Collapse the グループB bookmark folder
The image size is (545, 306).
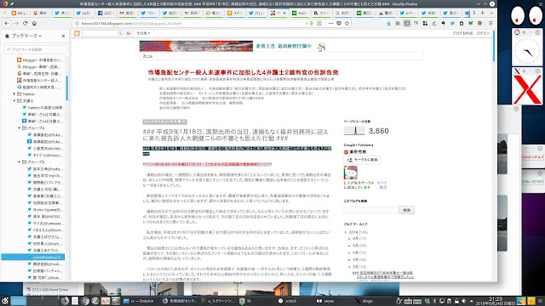coord(20,162)
